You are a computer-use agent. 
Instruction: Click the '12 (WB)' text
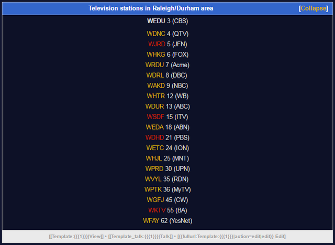click(177, 96)
